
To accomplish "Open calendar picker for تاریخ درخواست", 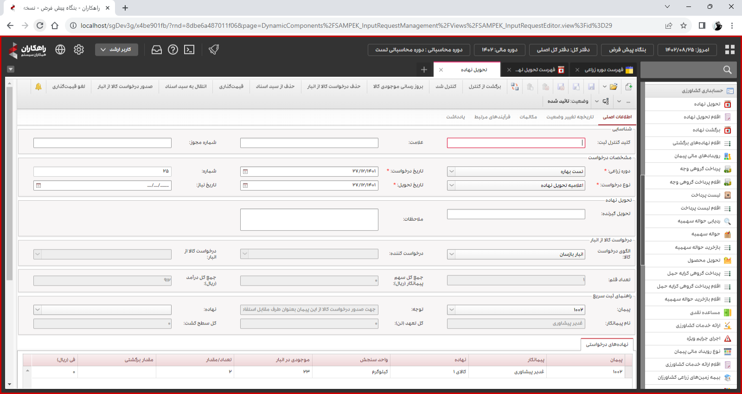I will click(245, 172).
